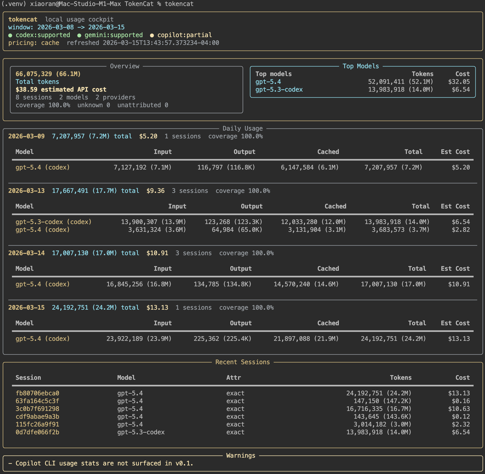
Task: Click session ID fb80706ebca0
Action: coord(37,393)
